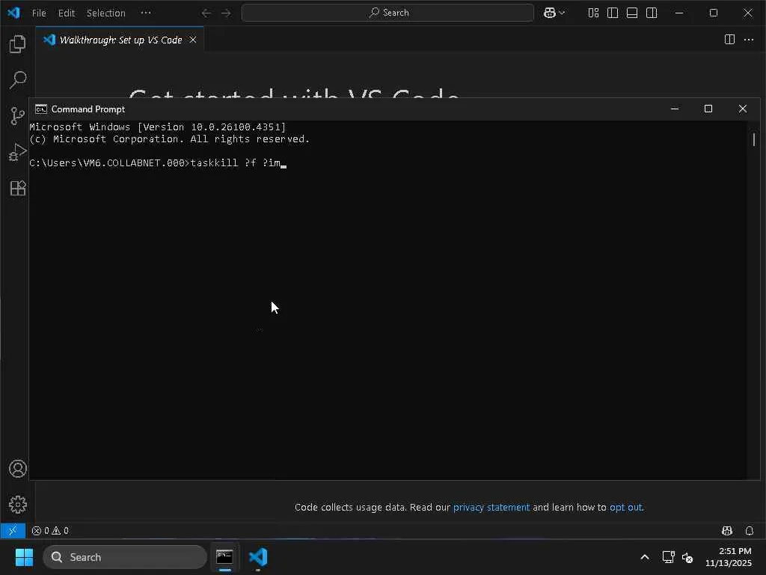This screenshot has height=575, width=766.
Task: Toggle the primary side bar
Action: 613,13
